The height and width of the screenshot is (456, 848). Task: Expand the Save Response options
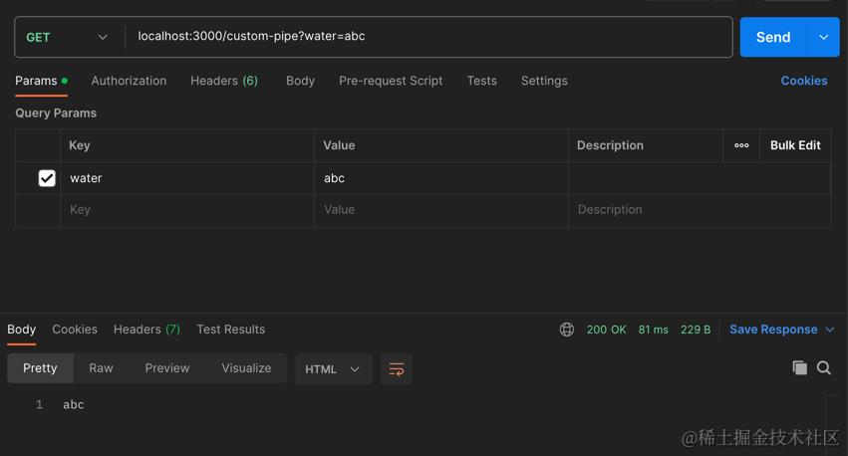[830, 330]
